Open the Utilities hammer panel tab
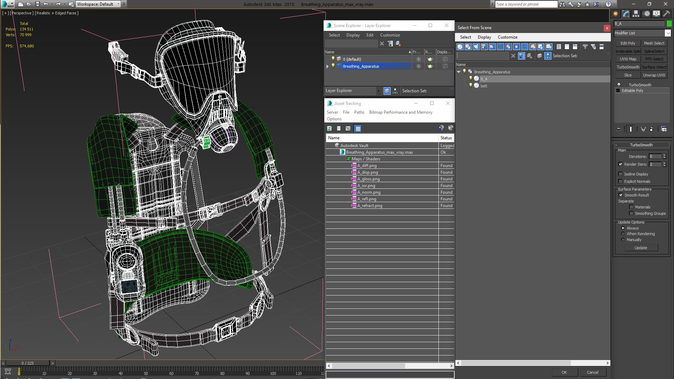The height and width of the screenshot is (379, 674). [x=666, y=14]
